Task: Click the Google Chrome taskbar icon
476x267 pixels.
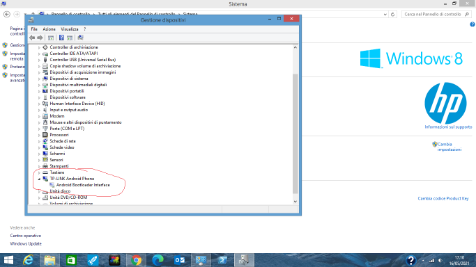Action: click(x=136, y=260)
